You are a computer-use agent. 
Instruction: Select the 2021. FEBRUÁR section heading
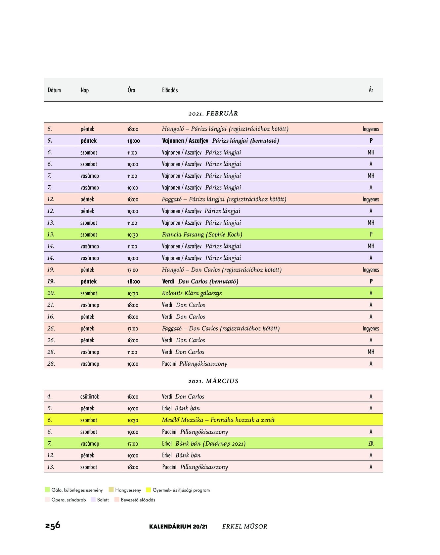tap(213, 113)
